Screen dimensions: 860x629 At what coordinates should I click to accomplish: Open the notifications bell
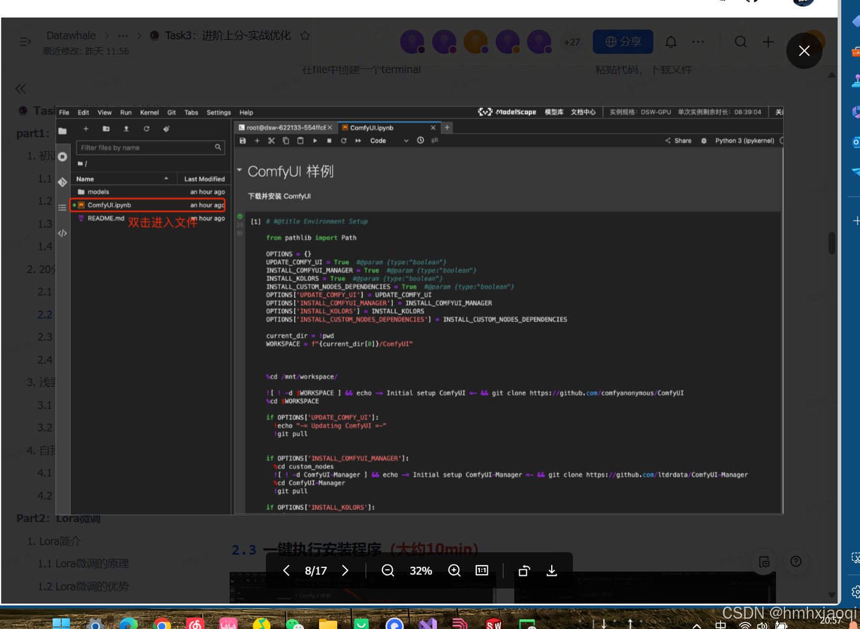click(x=671, y=42)
